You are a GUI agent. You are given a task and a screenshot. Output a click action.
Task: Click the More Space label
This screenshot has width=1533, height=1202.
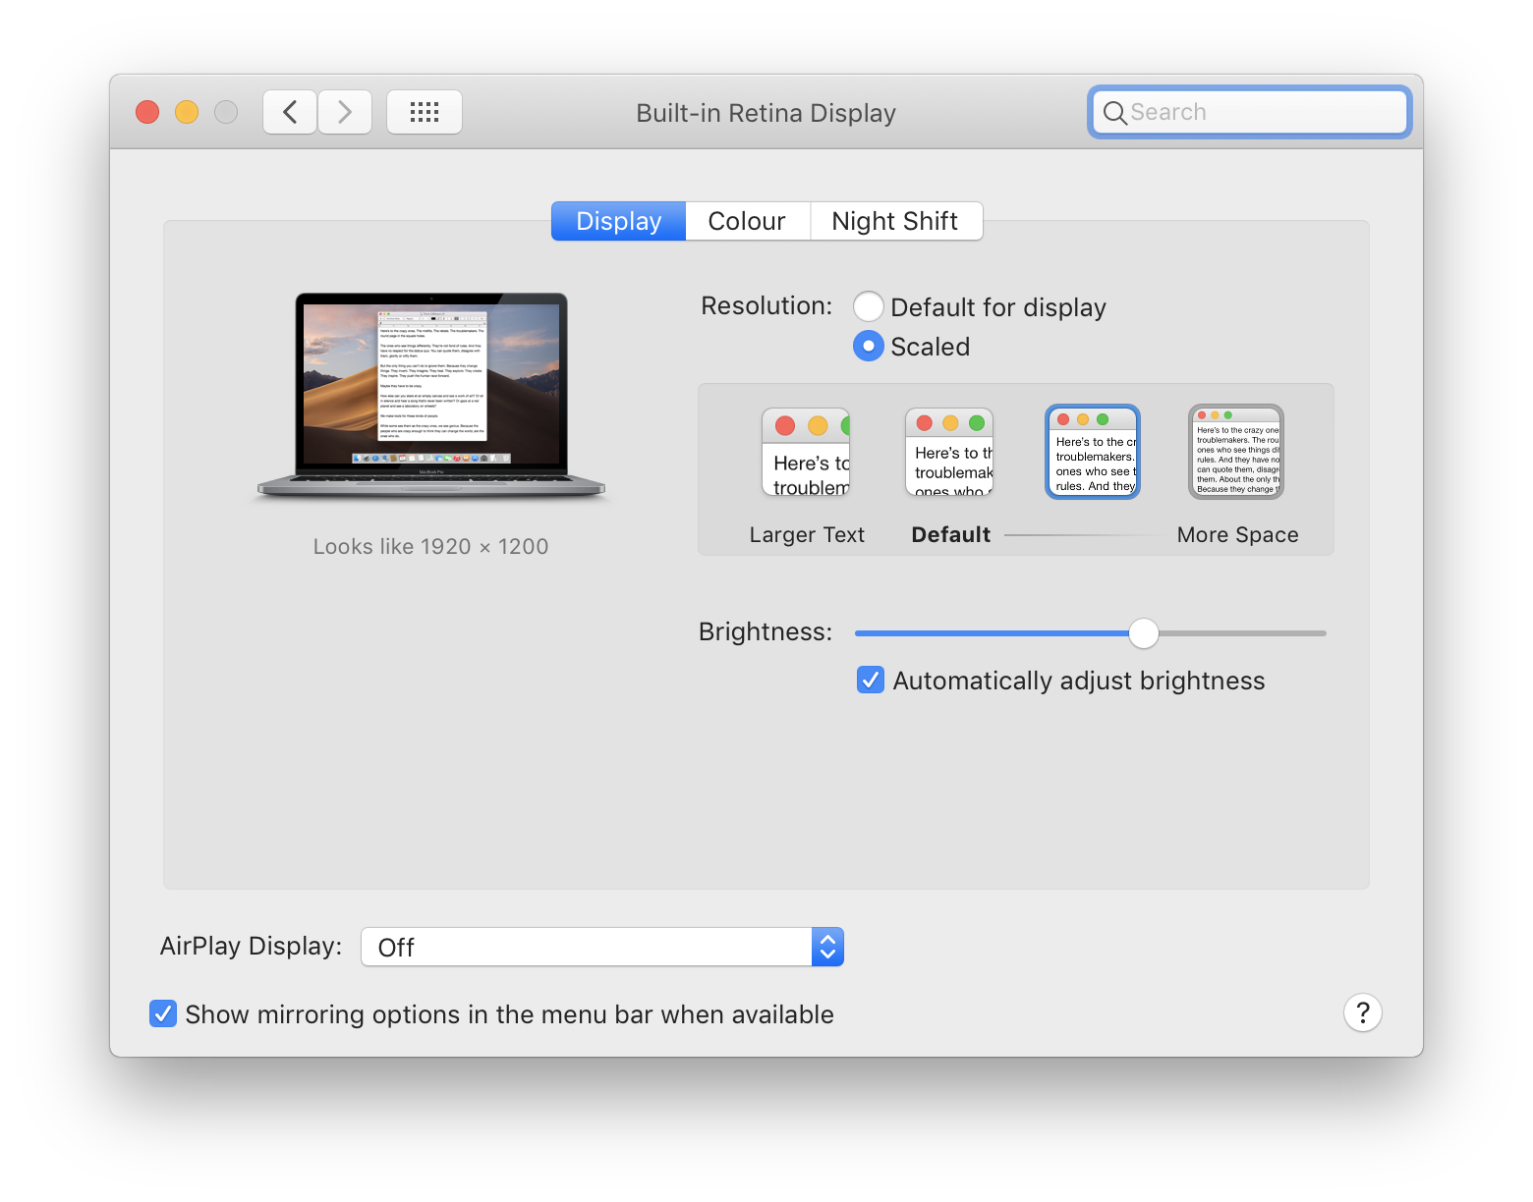[x=1238, y=535]
